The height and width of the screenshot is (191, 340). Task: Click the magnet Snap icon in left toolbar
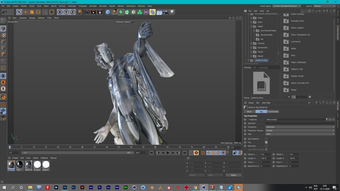pyautogui.click(x=3, y=97)
